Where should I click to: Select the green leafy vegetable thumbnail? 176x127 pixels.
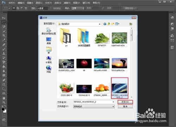point(102,39)
